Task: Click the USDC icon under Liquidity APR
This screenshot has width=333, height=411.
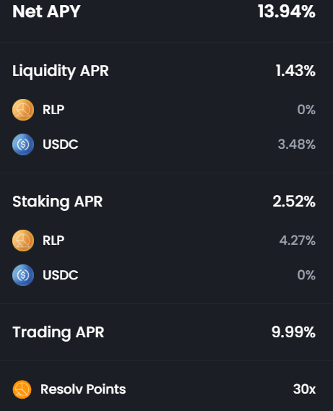Action: 23,144
